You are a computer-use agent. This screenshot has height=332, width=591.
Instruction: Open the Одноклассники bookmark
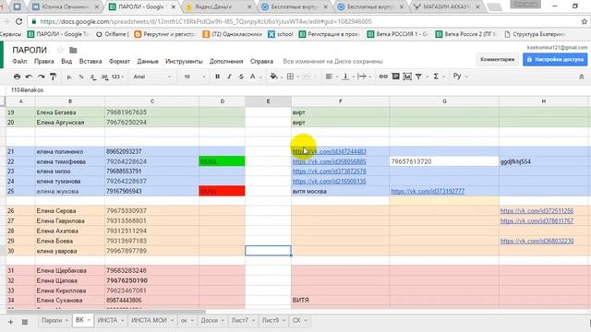coord(232,34)
